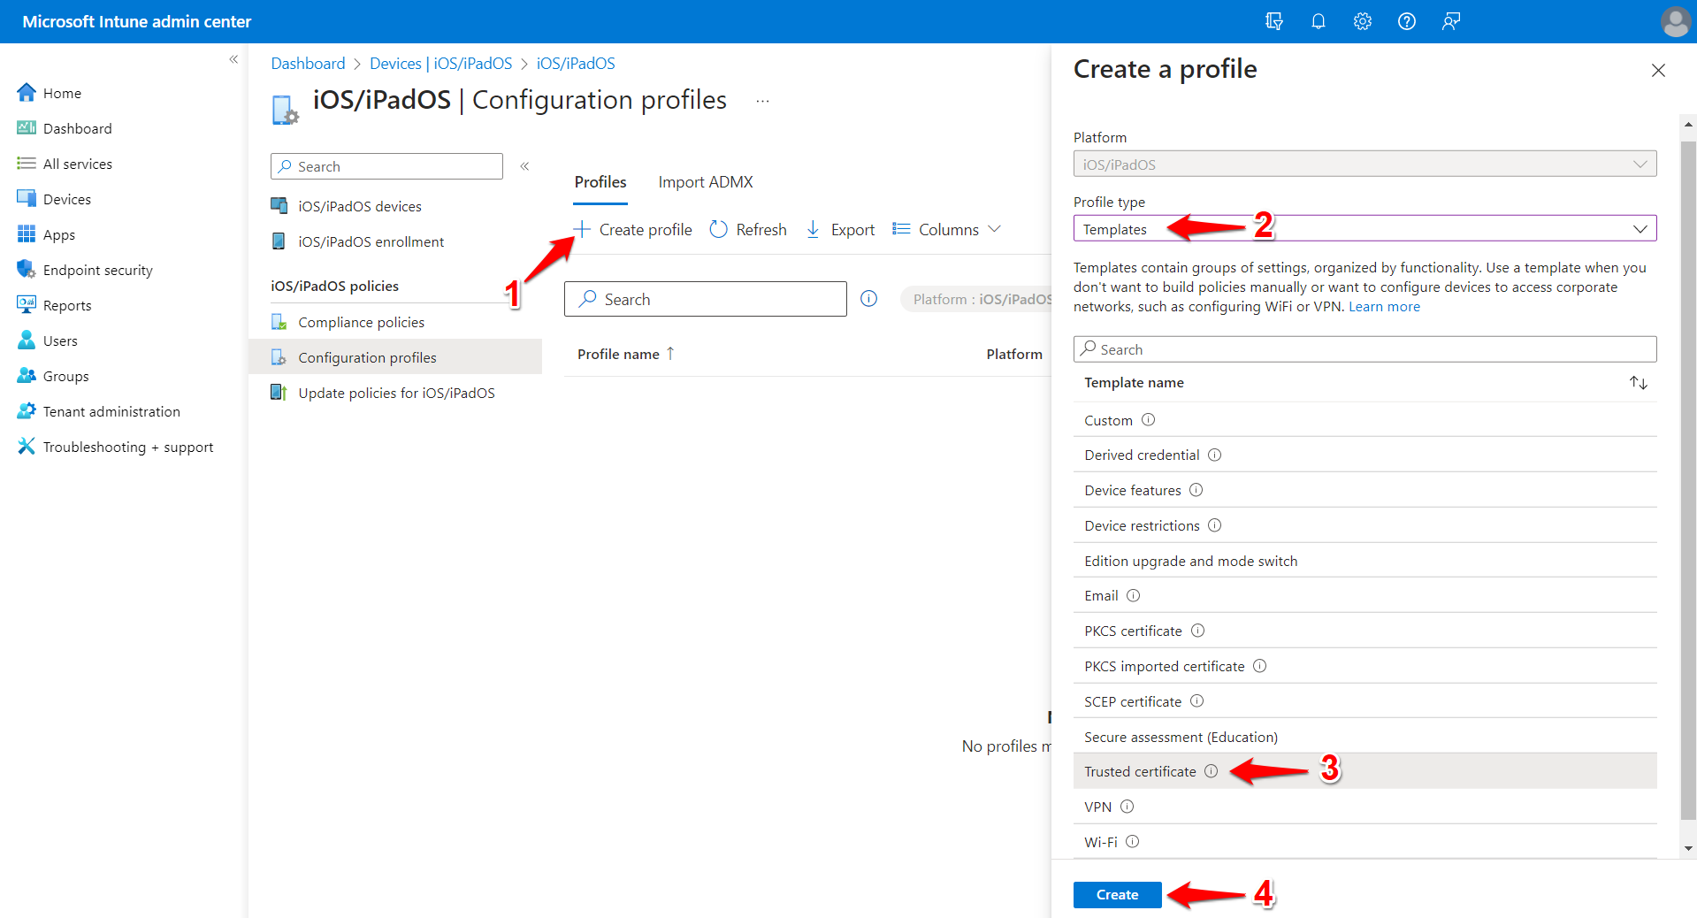This screenshot has width=1697, height=918.
Task: Show info for Trusted certificate template
Action: point(1211,771)
